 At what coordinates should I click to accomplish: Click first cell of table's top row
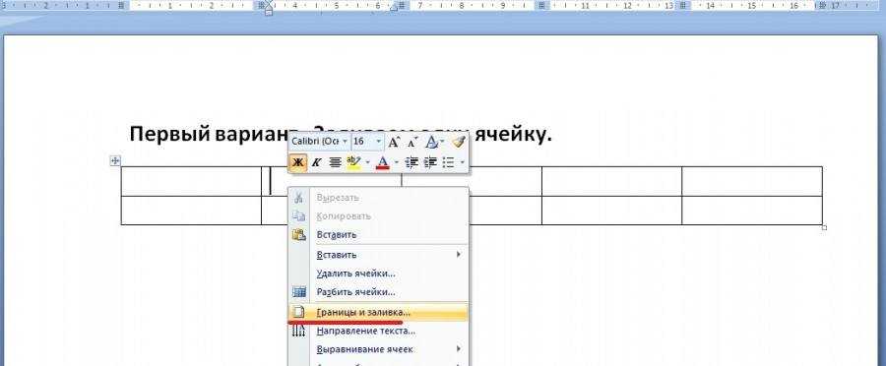[191, 181]
